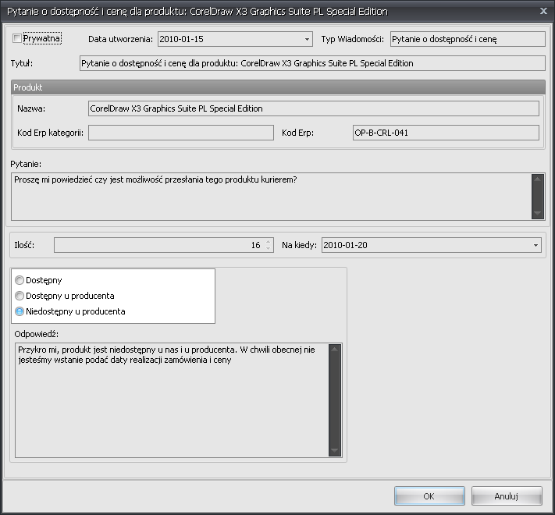This screenshot has height=515, width=555.
Task: Click the Odpowiedź scrollbar up arrow
Action: point(335,350)
